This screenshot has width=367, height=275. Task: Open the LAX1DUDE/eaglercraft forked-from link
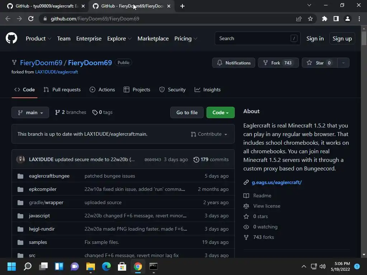[x=56, y=72]
